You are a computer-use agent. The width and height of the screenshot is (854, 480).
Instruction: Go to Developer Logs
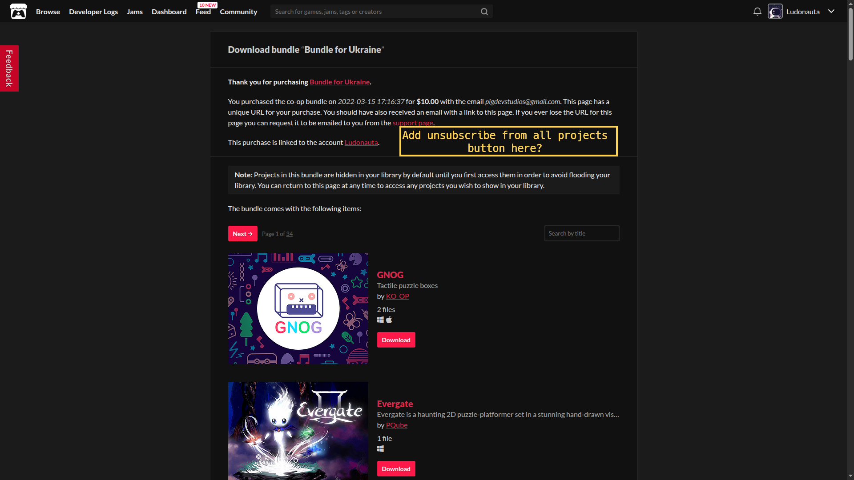93,12
